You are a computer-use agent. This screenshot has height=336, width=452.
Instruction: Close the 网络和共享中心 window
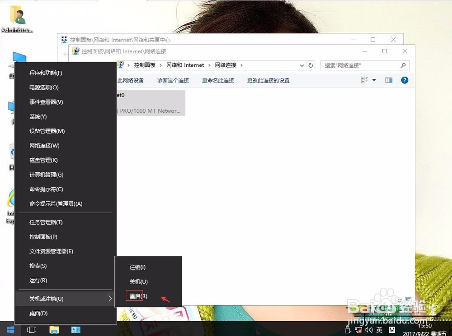click(x=393, y=40)
